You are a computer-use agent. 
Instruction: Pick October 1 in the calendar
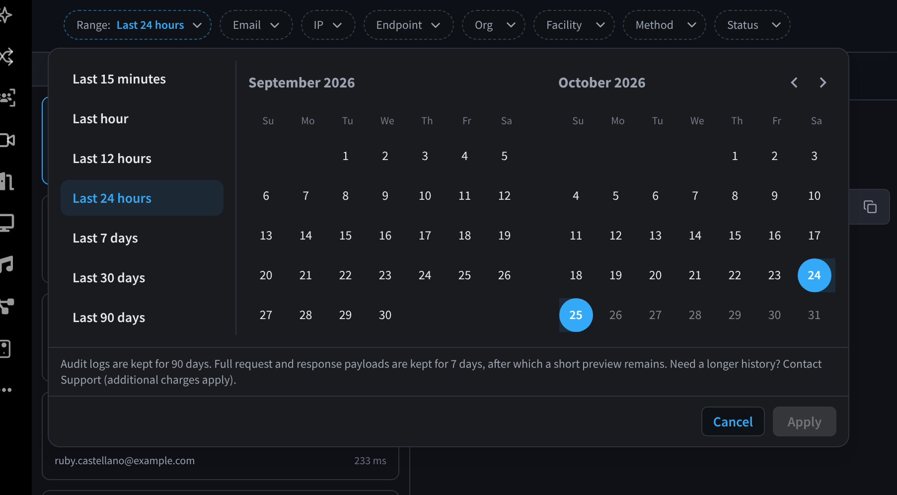pyautogui.click(x=735, y=156)
